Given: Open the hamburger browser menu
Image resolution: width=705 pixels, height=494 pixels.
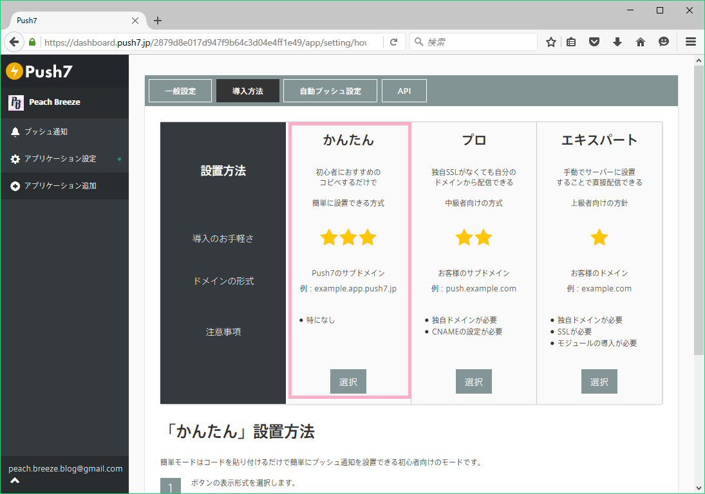Looking at the screenshot, I should point(691,42).
